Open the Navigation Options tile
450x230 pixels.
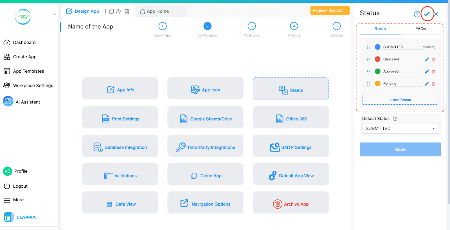coord(205,203)
